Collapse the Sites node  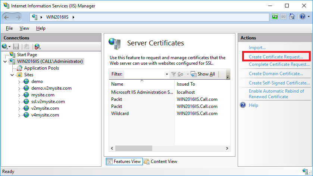tap(12, 75)
